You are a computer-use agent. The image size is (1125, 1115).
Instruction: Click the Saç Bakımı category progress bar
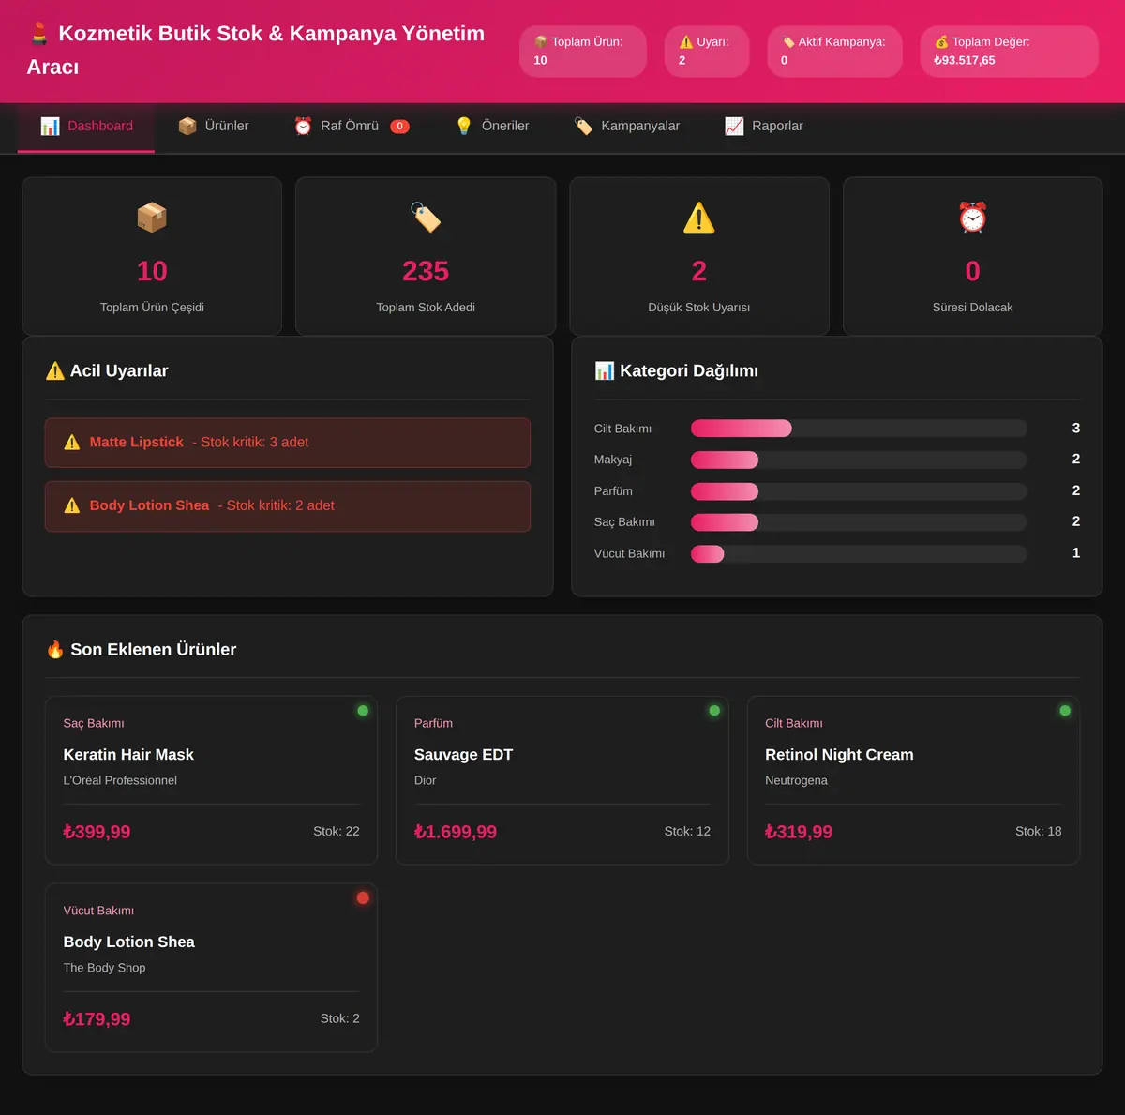point(859,522)
